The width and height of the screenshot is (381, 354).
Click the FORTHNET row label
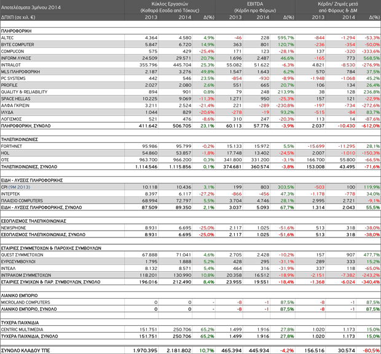(x=12, y=146)
